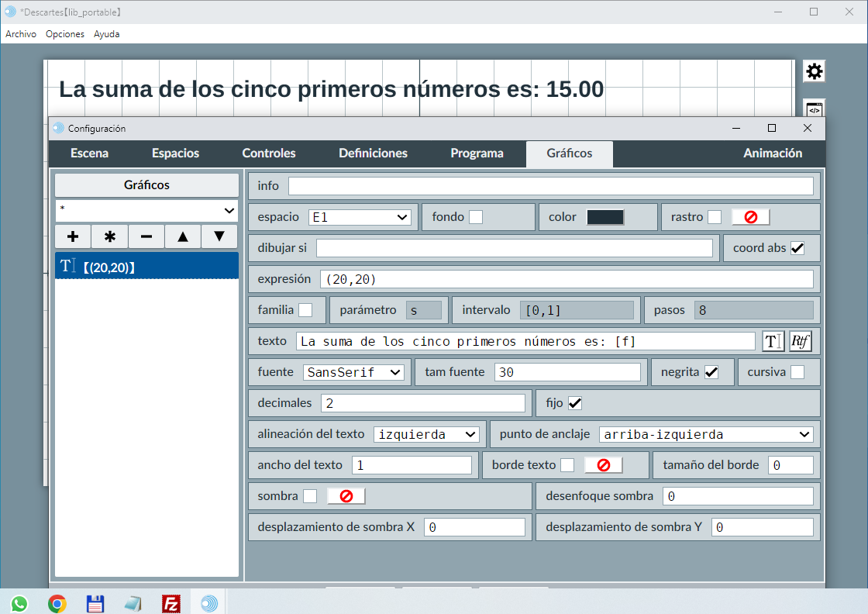Viewport: 868px width, 614px height.
Task: Open the Archivo menu
Action: tap(21, 34)
